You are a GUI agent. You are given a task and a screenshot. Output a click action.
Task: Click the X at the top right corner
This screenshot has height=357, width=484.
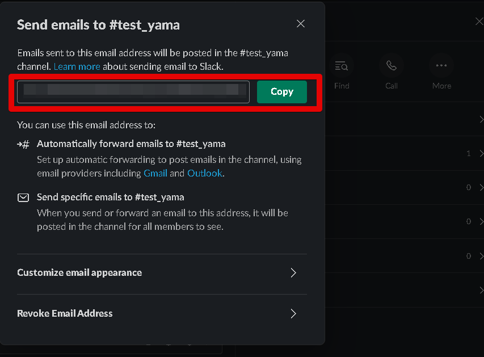[479, 20]
